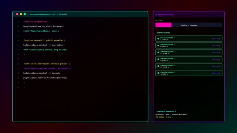Click green status dot of 6.8369 event
Viewport: 237px width, 133px height.
coord(158,59)
